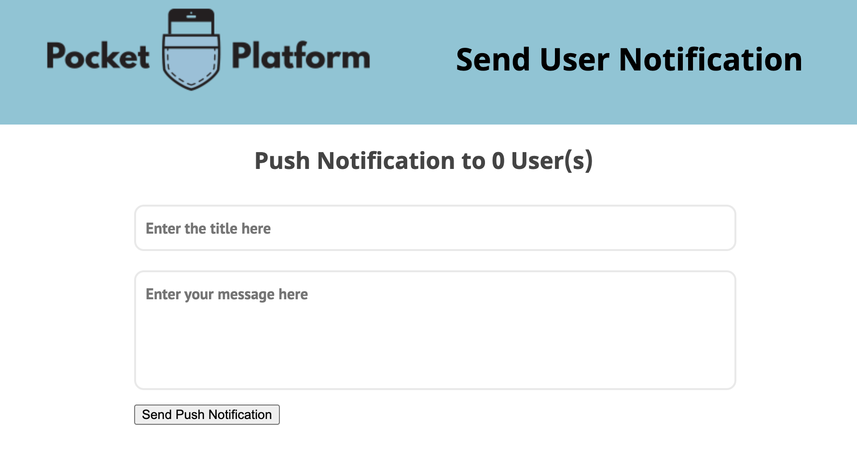This screenshot has width=857, height=475.
Task: Click the user count "0" in heading
Action: pyautogui.click(x=498, y=161)
